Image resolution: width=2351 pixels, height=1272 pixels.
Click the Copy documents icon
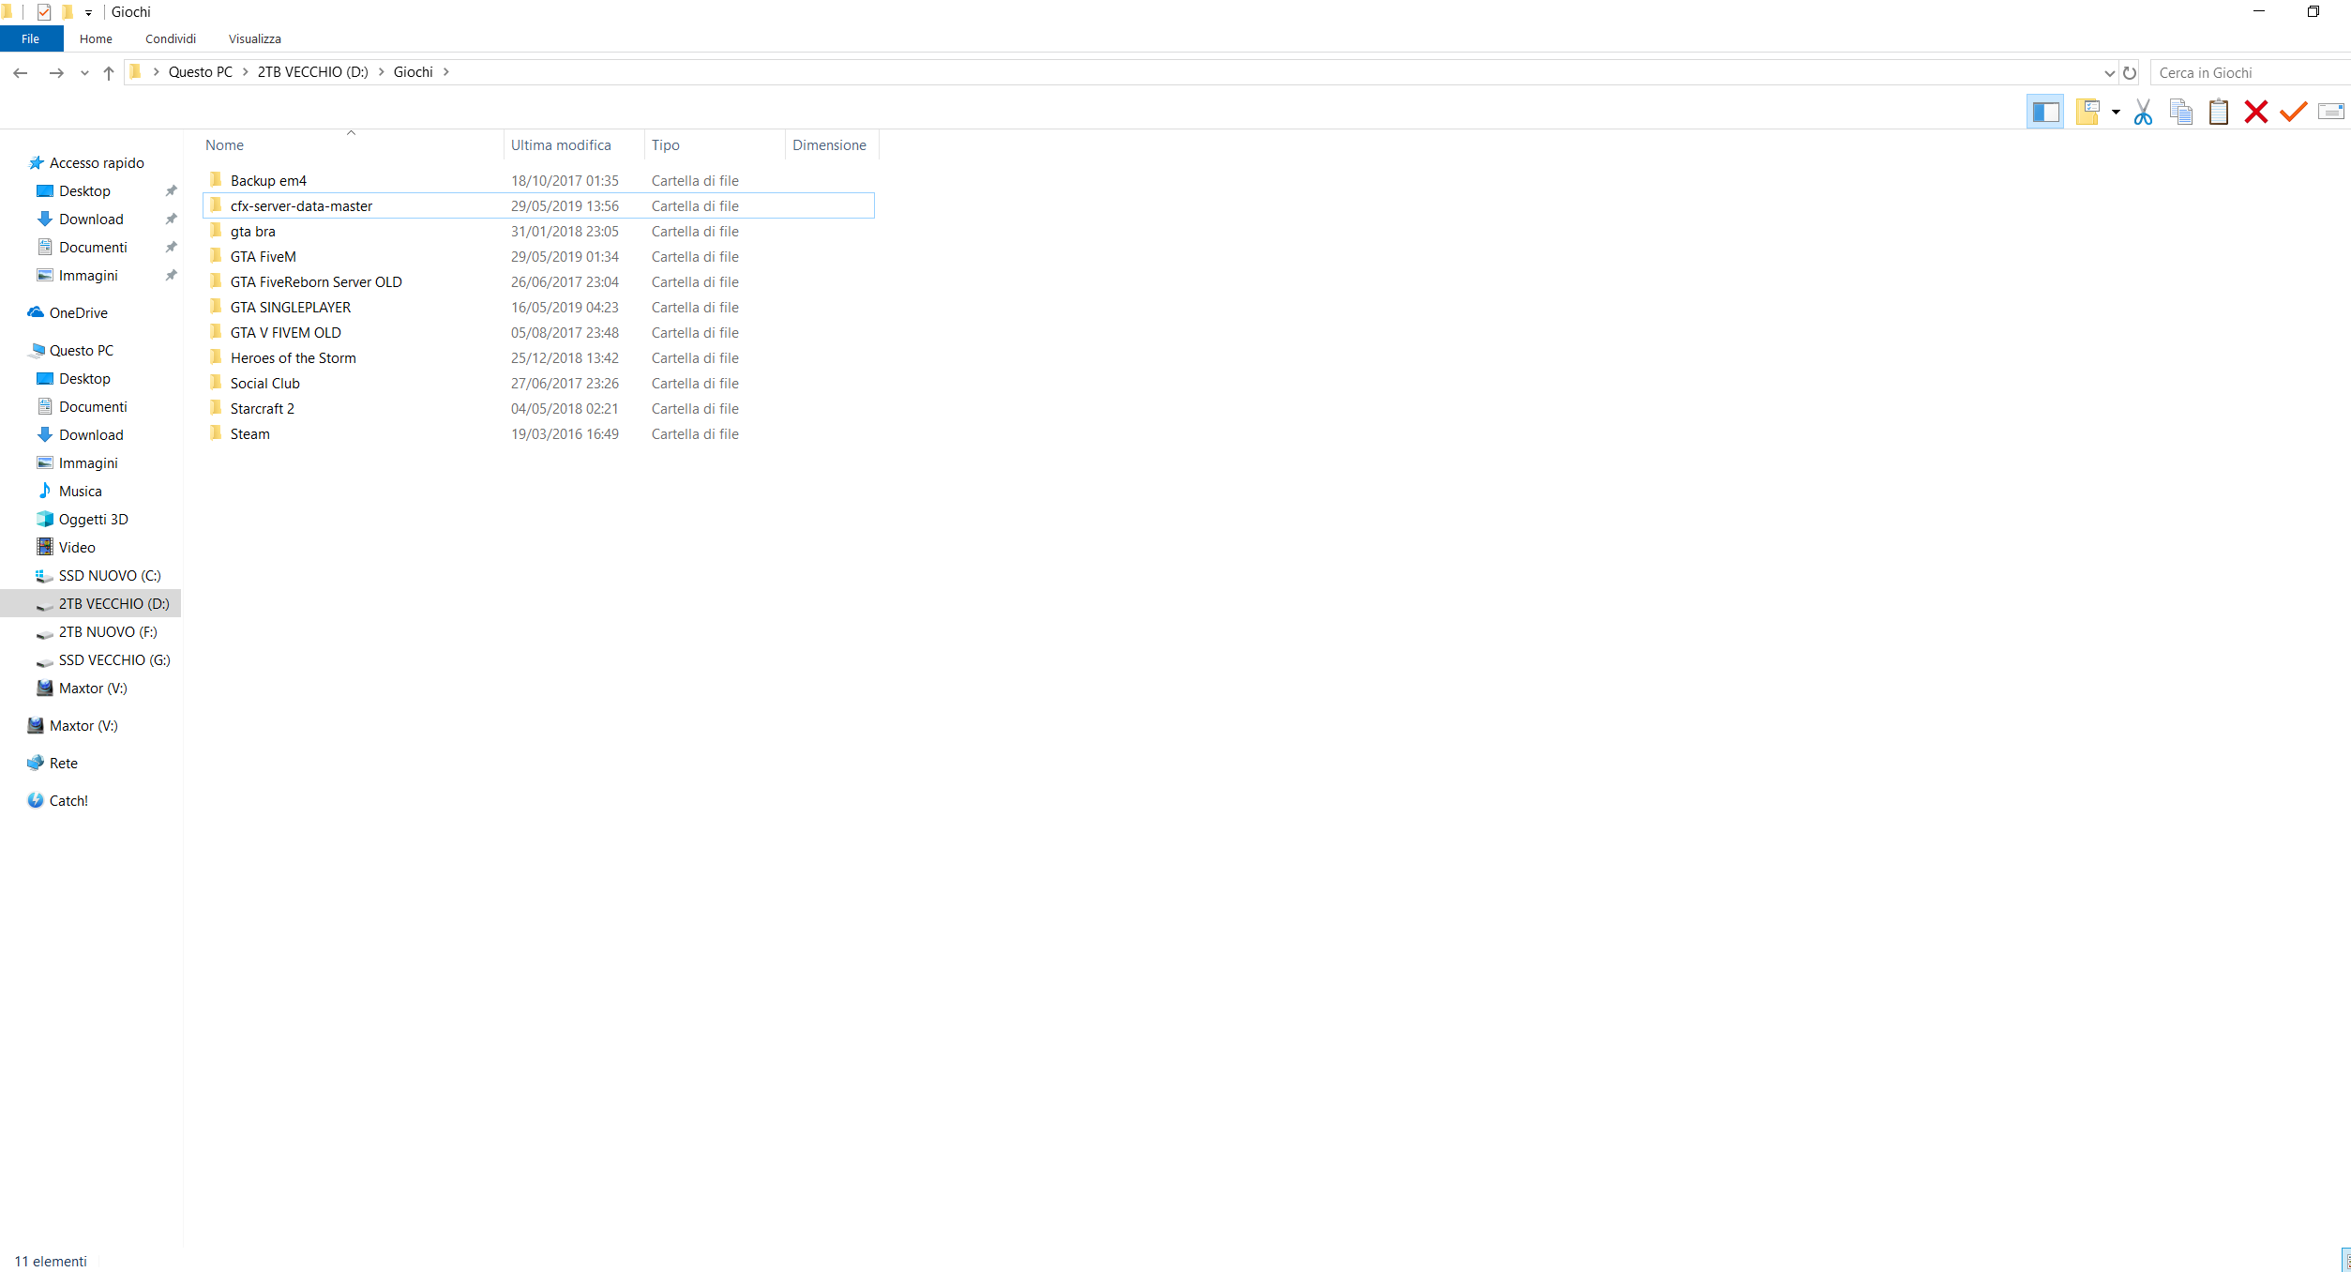coord(2180,113)
